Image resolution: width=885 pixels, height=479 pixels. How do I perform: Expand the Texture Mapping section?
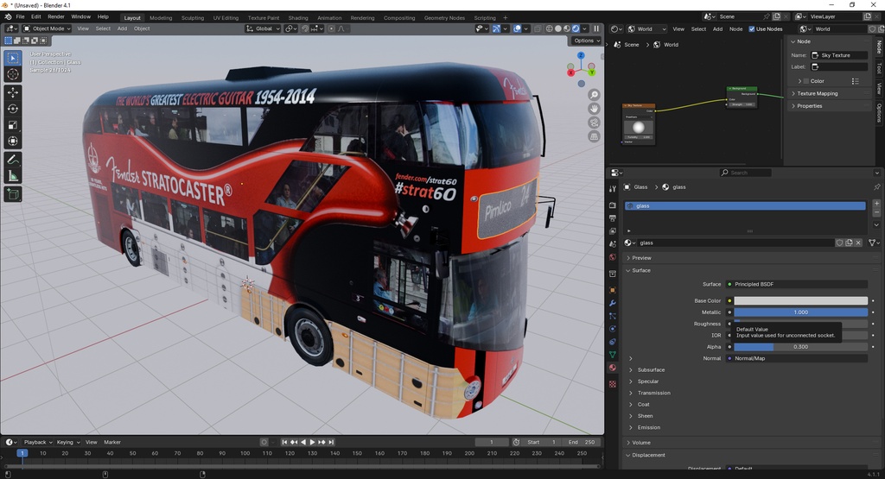(x=817, y=93)
